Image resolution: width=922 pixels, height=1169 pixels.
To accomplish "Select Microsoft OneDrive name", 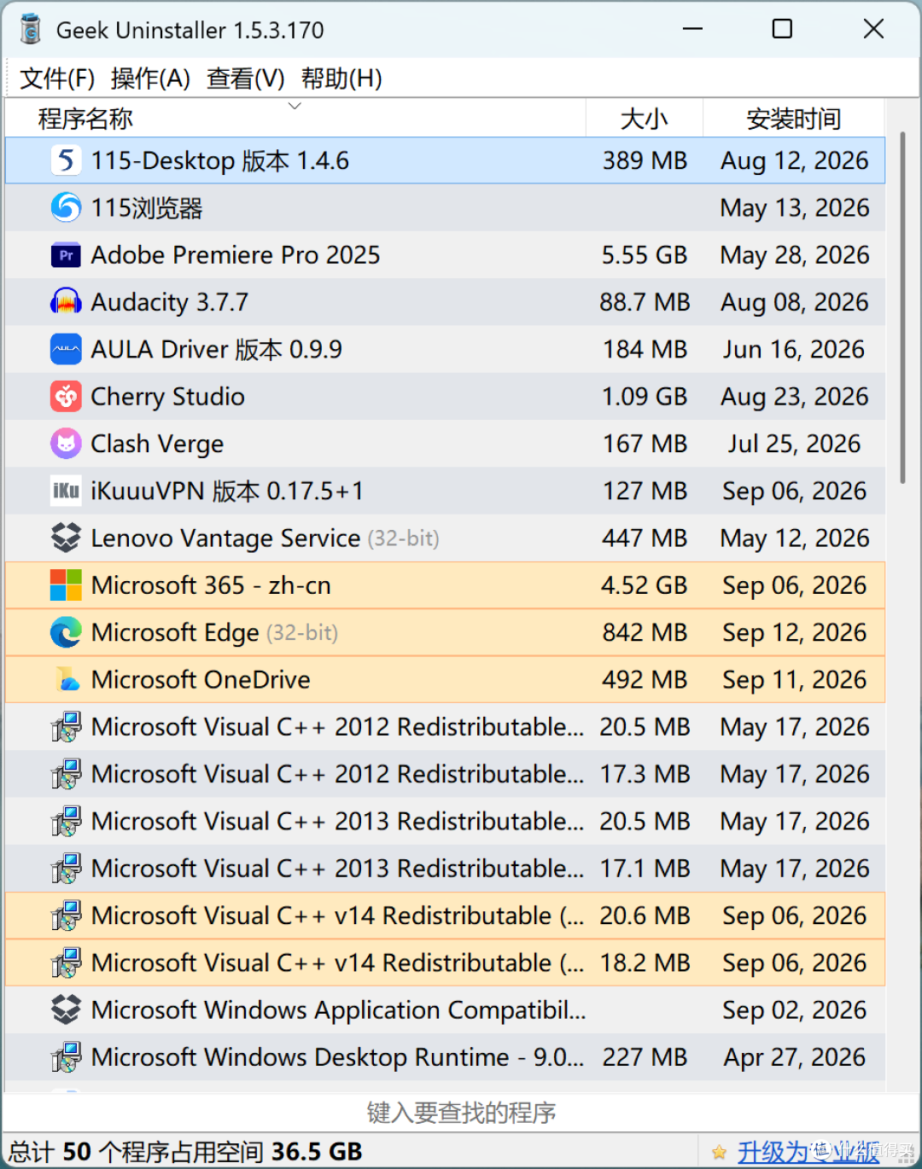I will [201, 679].
